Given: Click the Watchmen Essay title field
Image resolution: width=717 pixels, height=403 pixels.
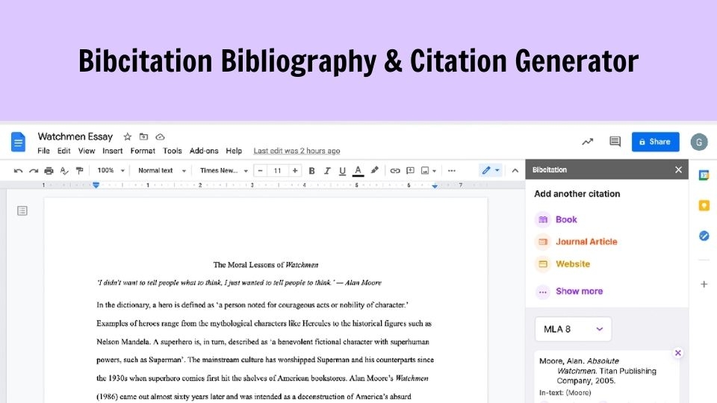Looking at the screenshot, I should (75, 137).
